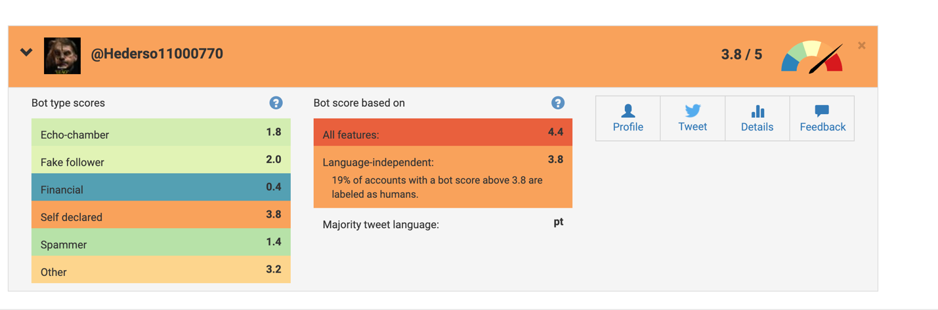The height and width of the screenshot is (310, 938).
Task: Click the All features score bar
Action: coord(443,132)
